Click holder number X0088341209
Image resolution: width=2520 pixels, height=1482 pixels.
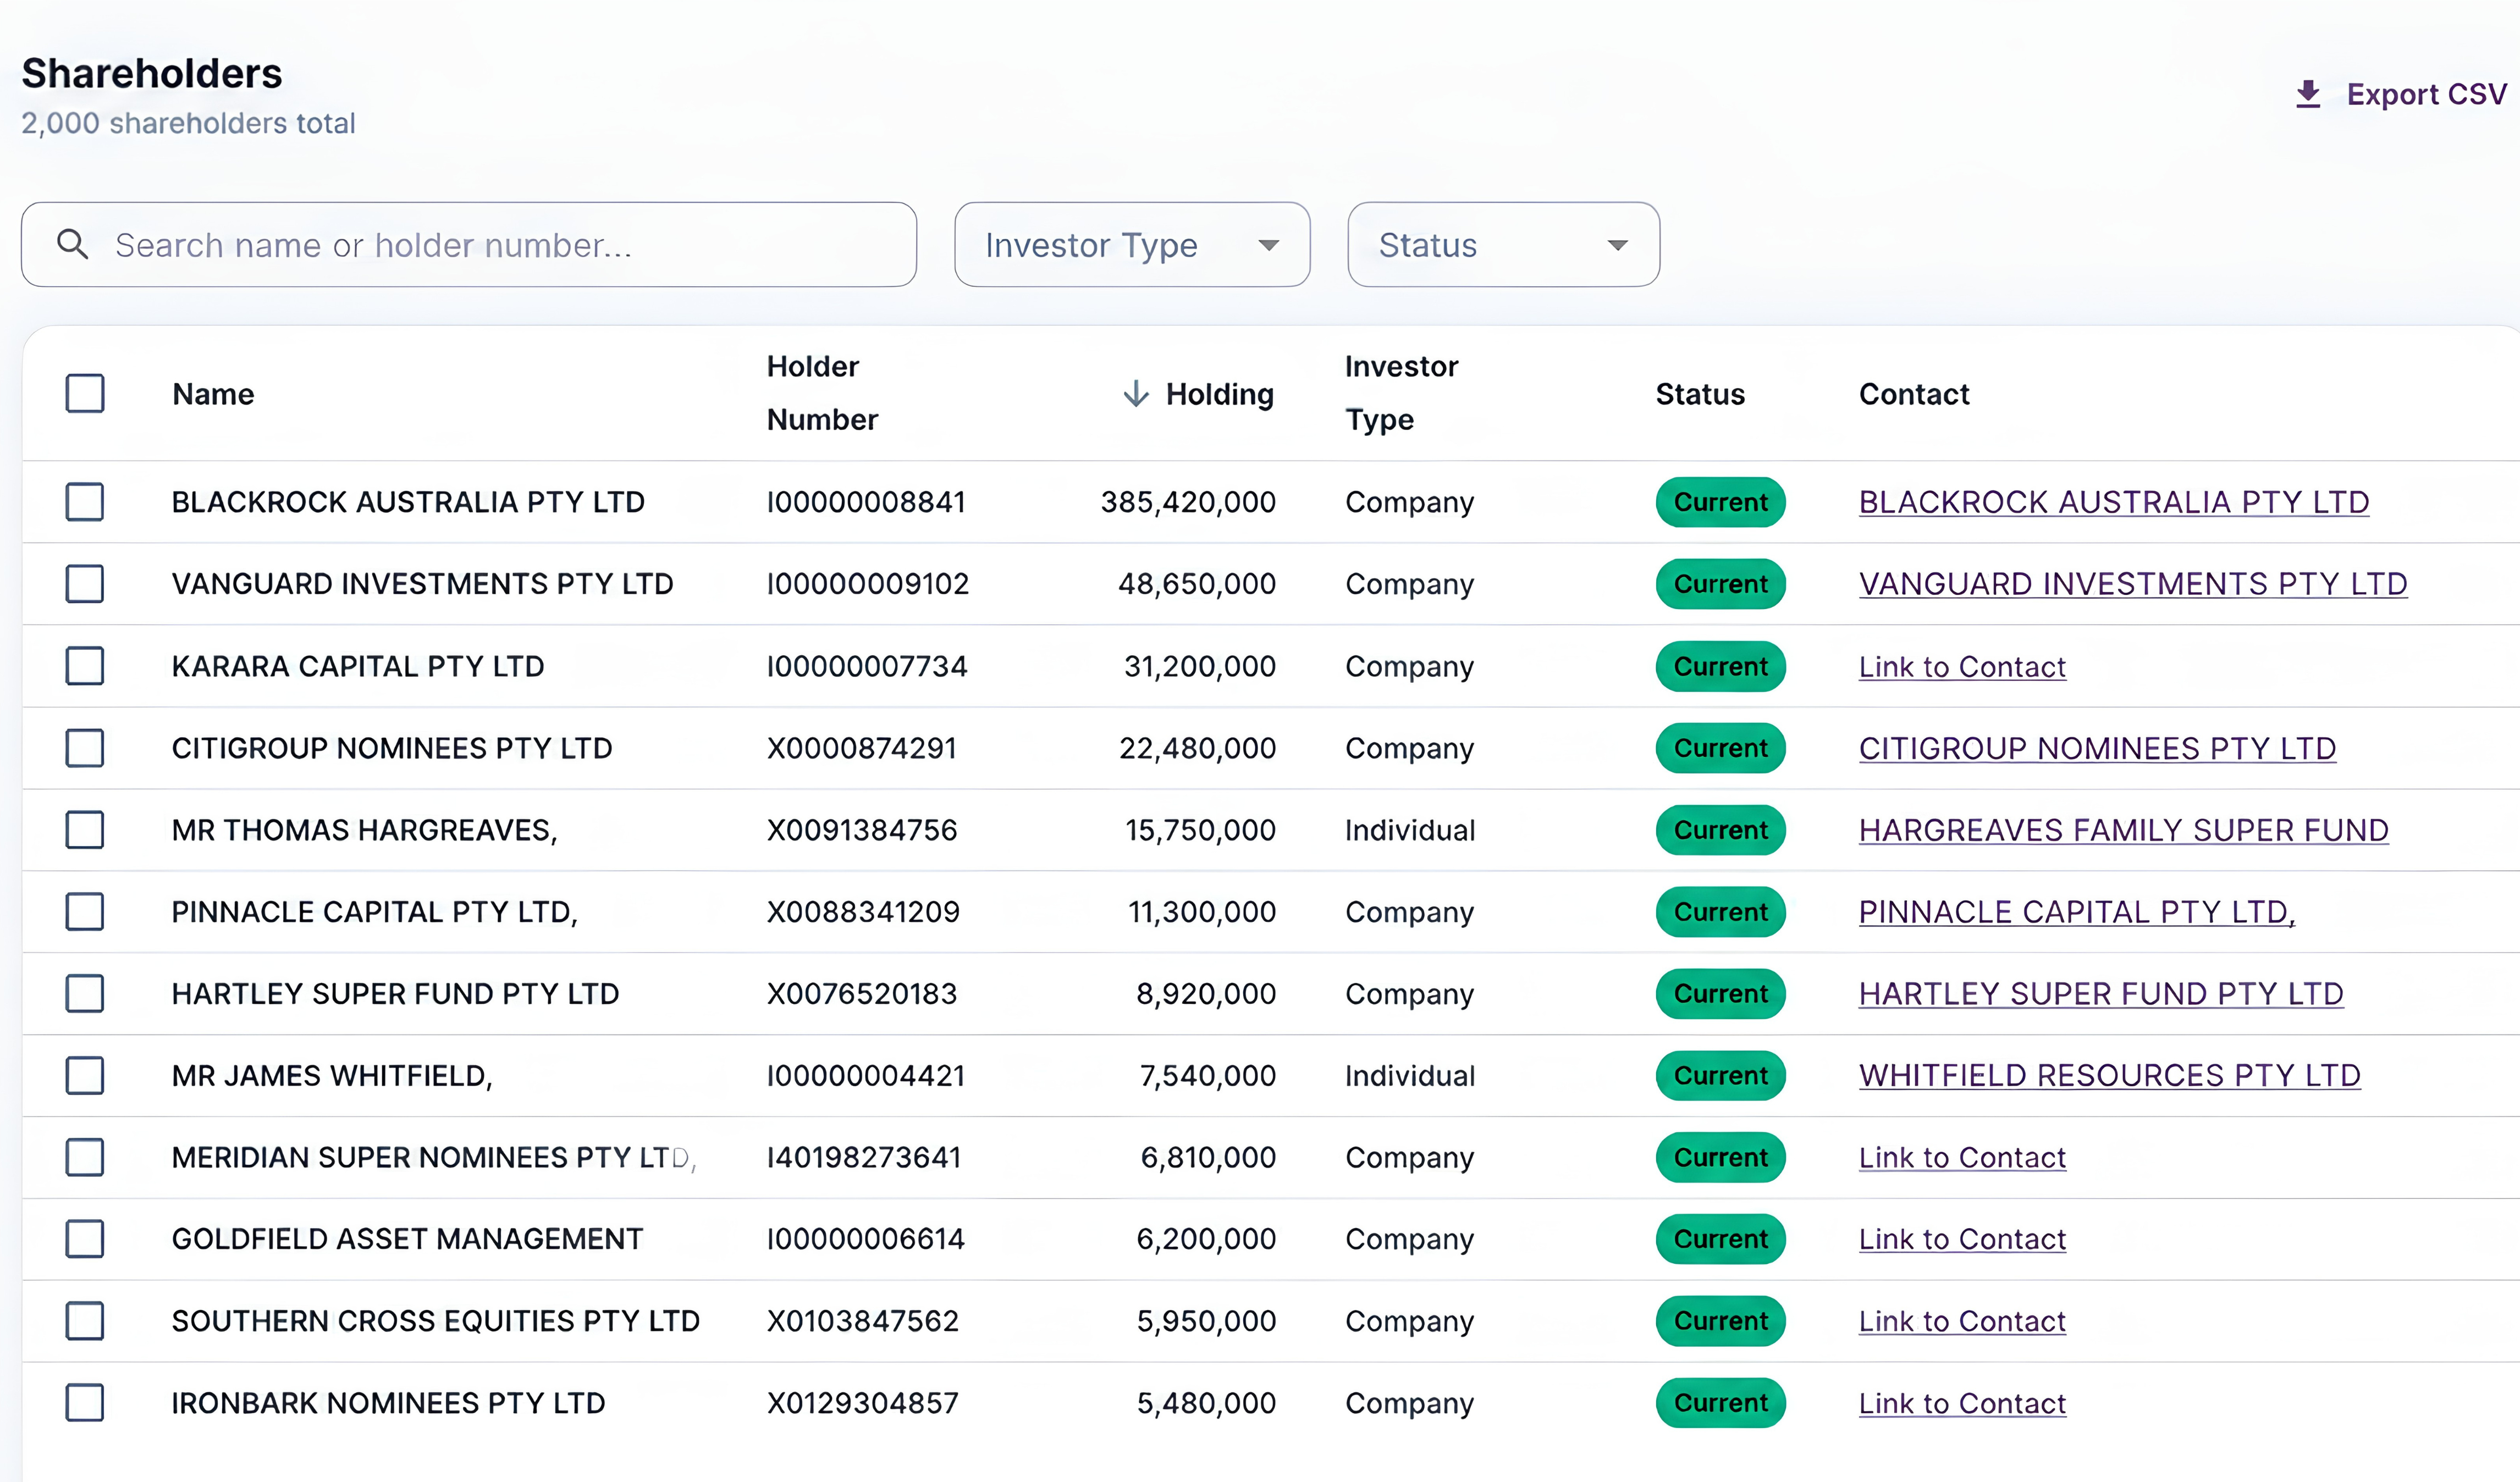pos(863,912)
